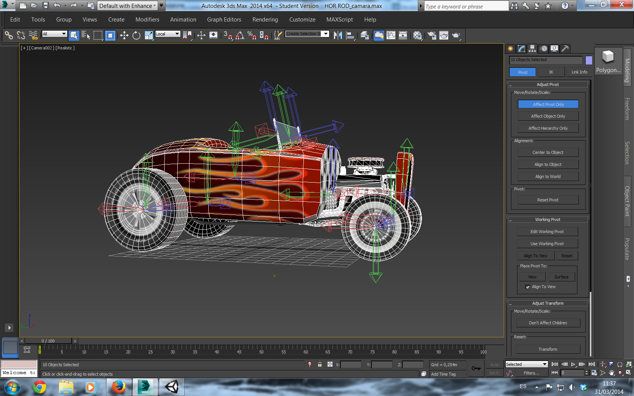
Task: Click the Mirror tool icon
Action: 338,35
